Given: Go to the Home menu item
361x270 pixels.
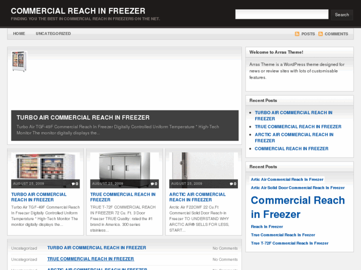Looking at the screenshot, I should (x=19, y=34).
